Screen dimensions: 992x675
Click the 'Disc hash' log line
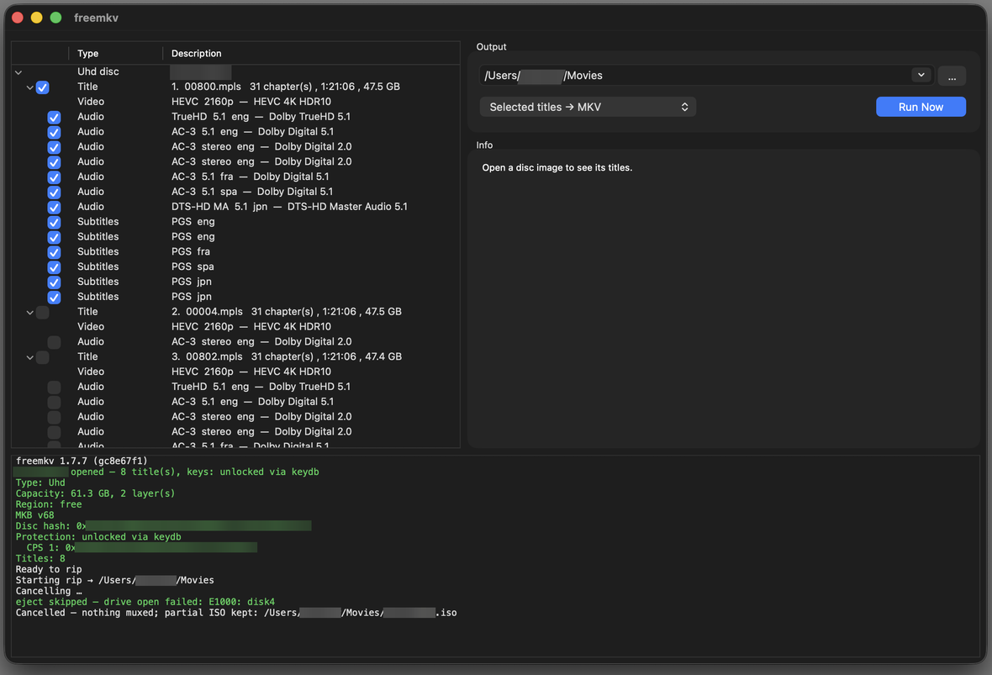[163, 525]
